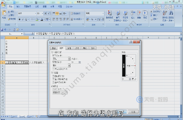
Task: Click the Find and Select binoculars icon
Action: point(171,13)
